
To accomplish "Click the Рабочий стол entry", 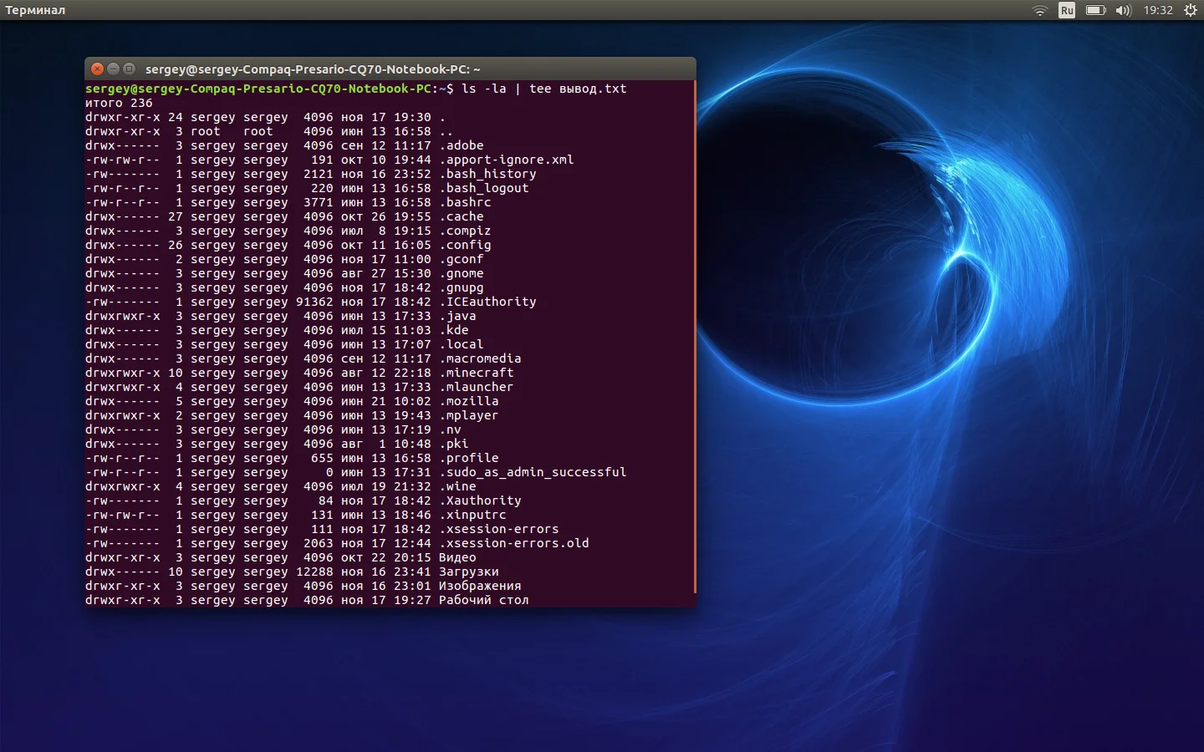I will [x=483, y=600].
